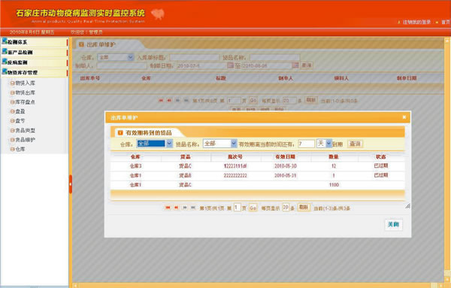Click next page arrow in dialog pager

(185, 208)
